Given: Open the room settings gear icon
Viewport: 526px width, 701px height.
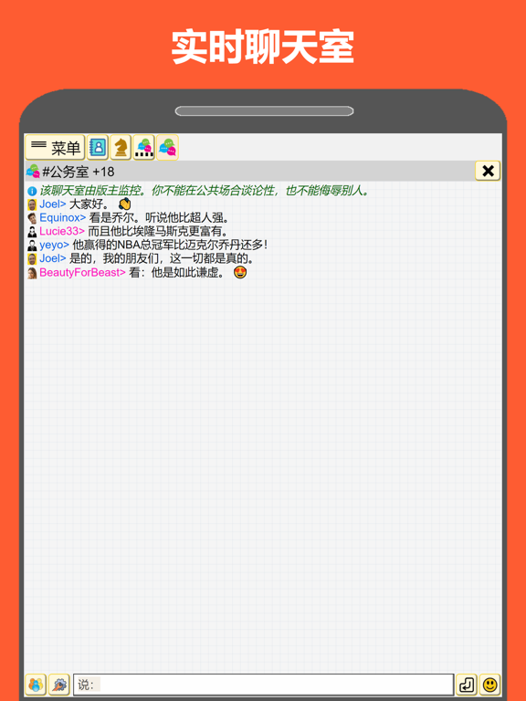Looking at the screenshot, I should 59,685.
